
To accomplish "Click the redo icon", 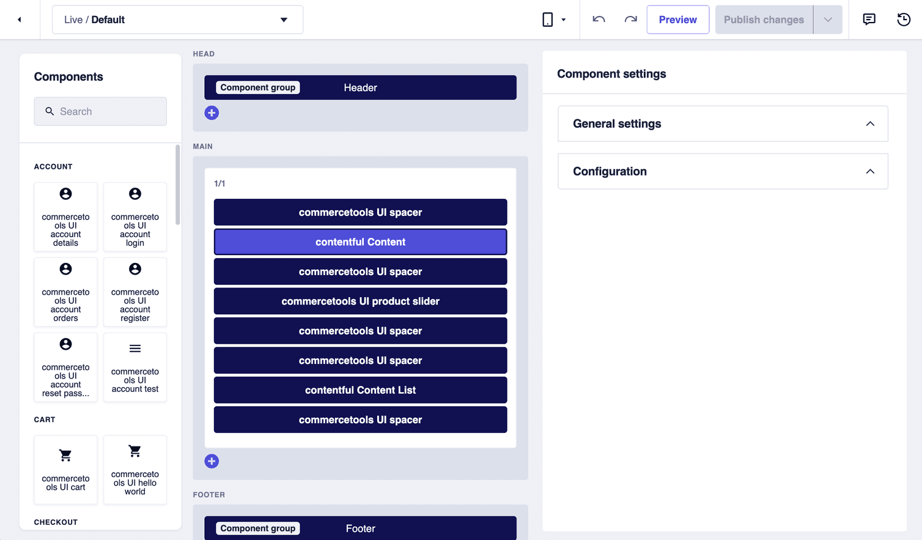I will 630,19.
